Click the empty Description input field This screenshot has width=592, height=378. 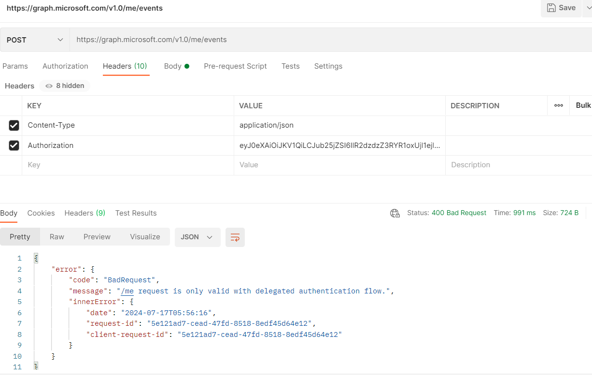pos(519,165)
